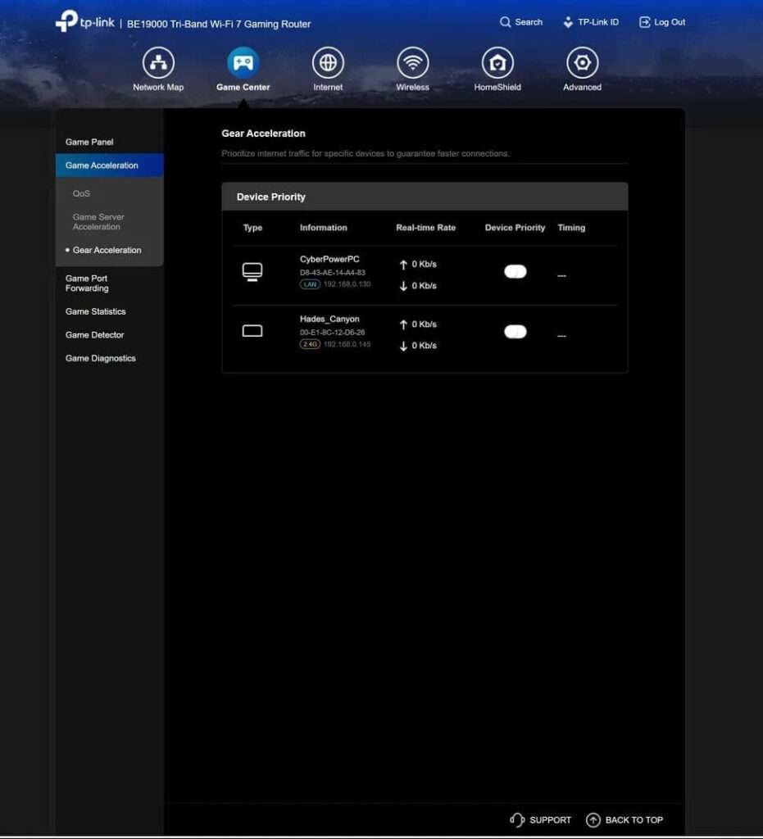Open Game Panel in sidebar
The width and height of the screenshot is (763, 839).
pos(89,142)
